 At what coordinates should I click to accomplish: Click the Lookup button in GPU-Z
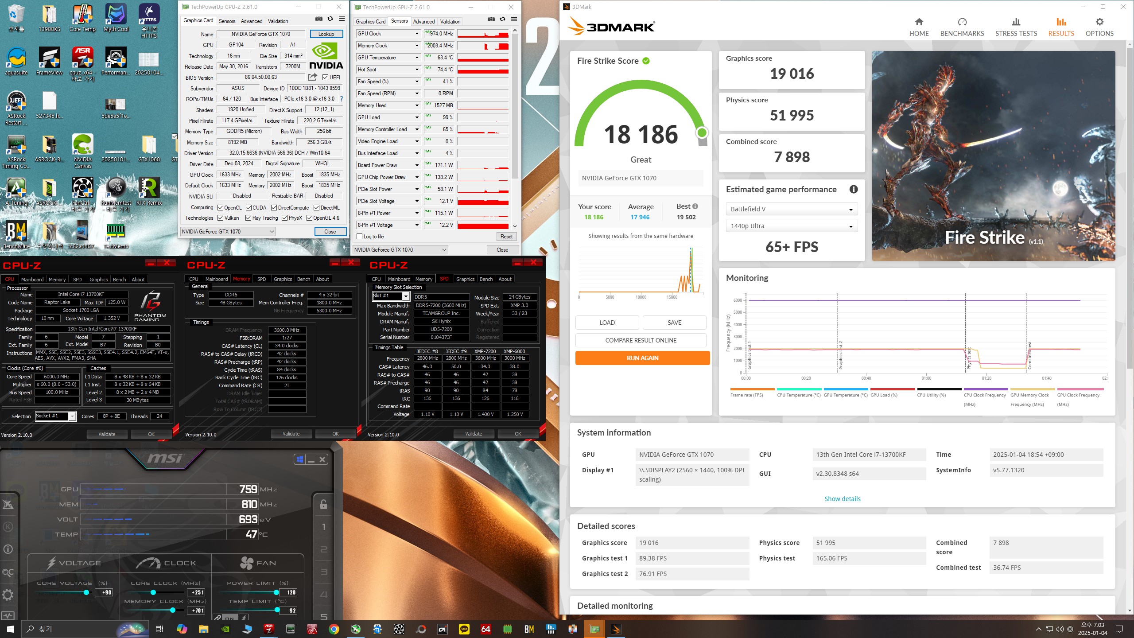click(x=326, y=34)
